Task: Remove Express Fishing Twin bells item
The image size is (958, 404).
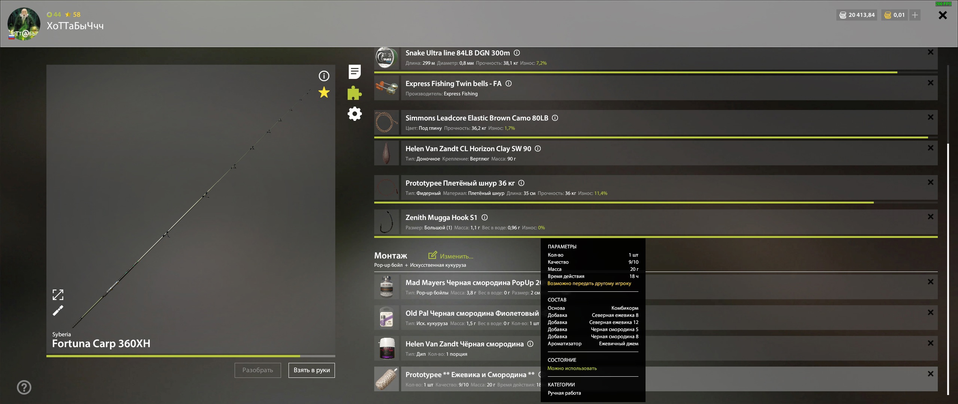Action: coord(931,83)
